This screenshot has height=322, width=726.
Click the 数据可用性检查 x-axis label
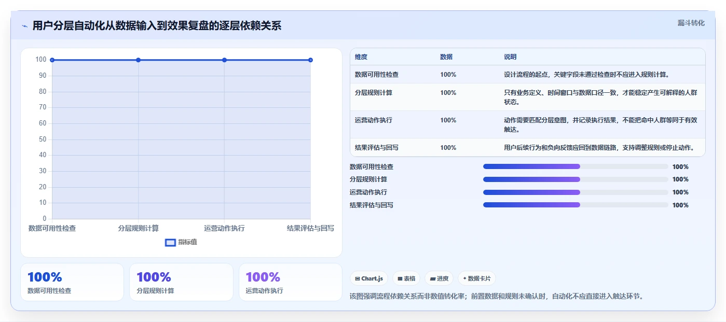point(52,228)
